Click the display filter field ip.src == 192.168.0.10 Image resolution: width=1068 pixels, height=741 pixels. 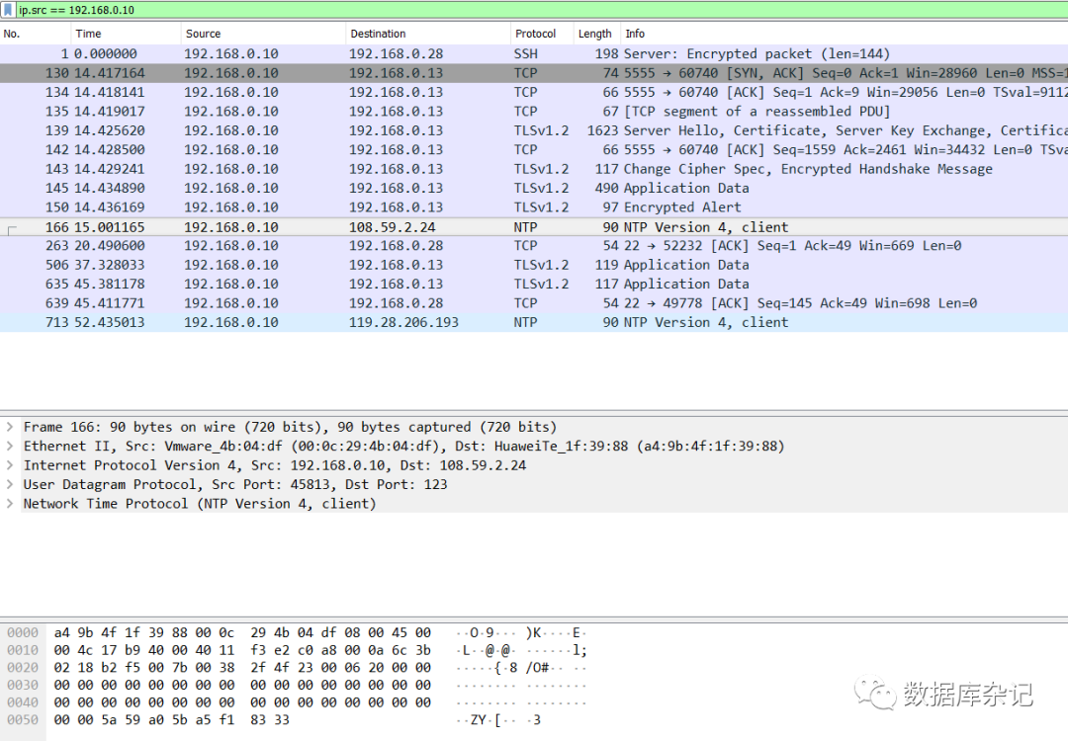[x=542, y=10]
